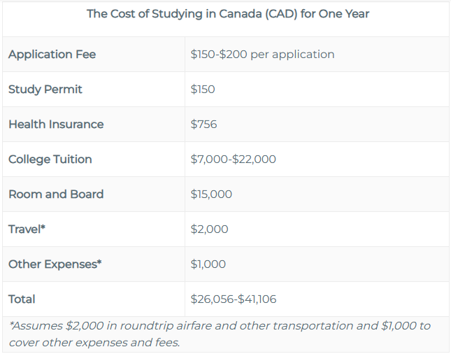Select the Room and Board label
The image size is (451, 354).
click(56, 194)
